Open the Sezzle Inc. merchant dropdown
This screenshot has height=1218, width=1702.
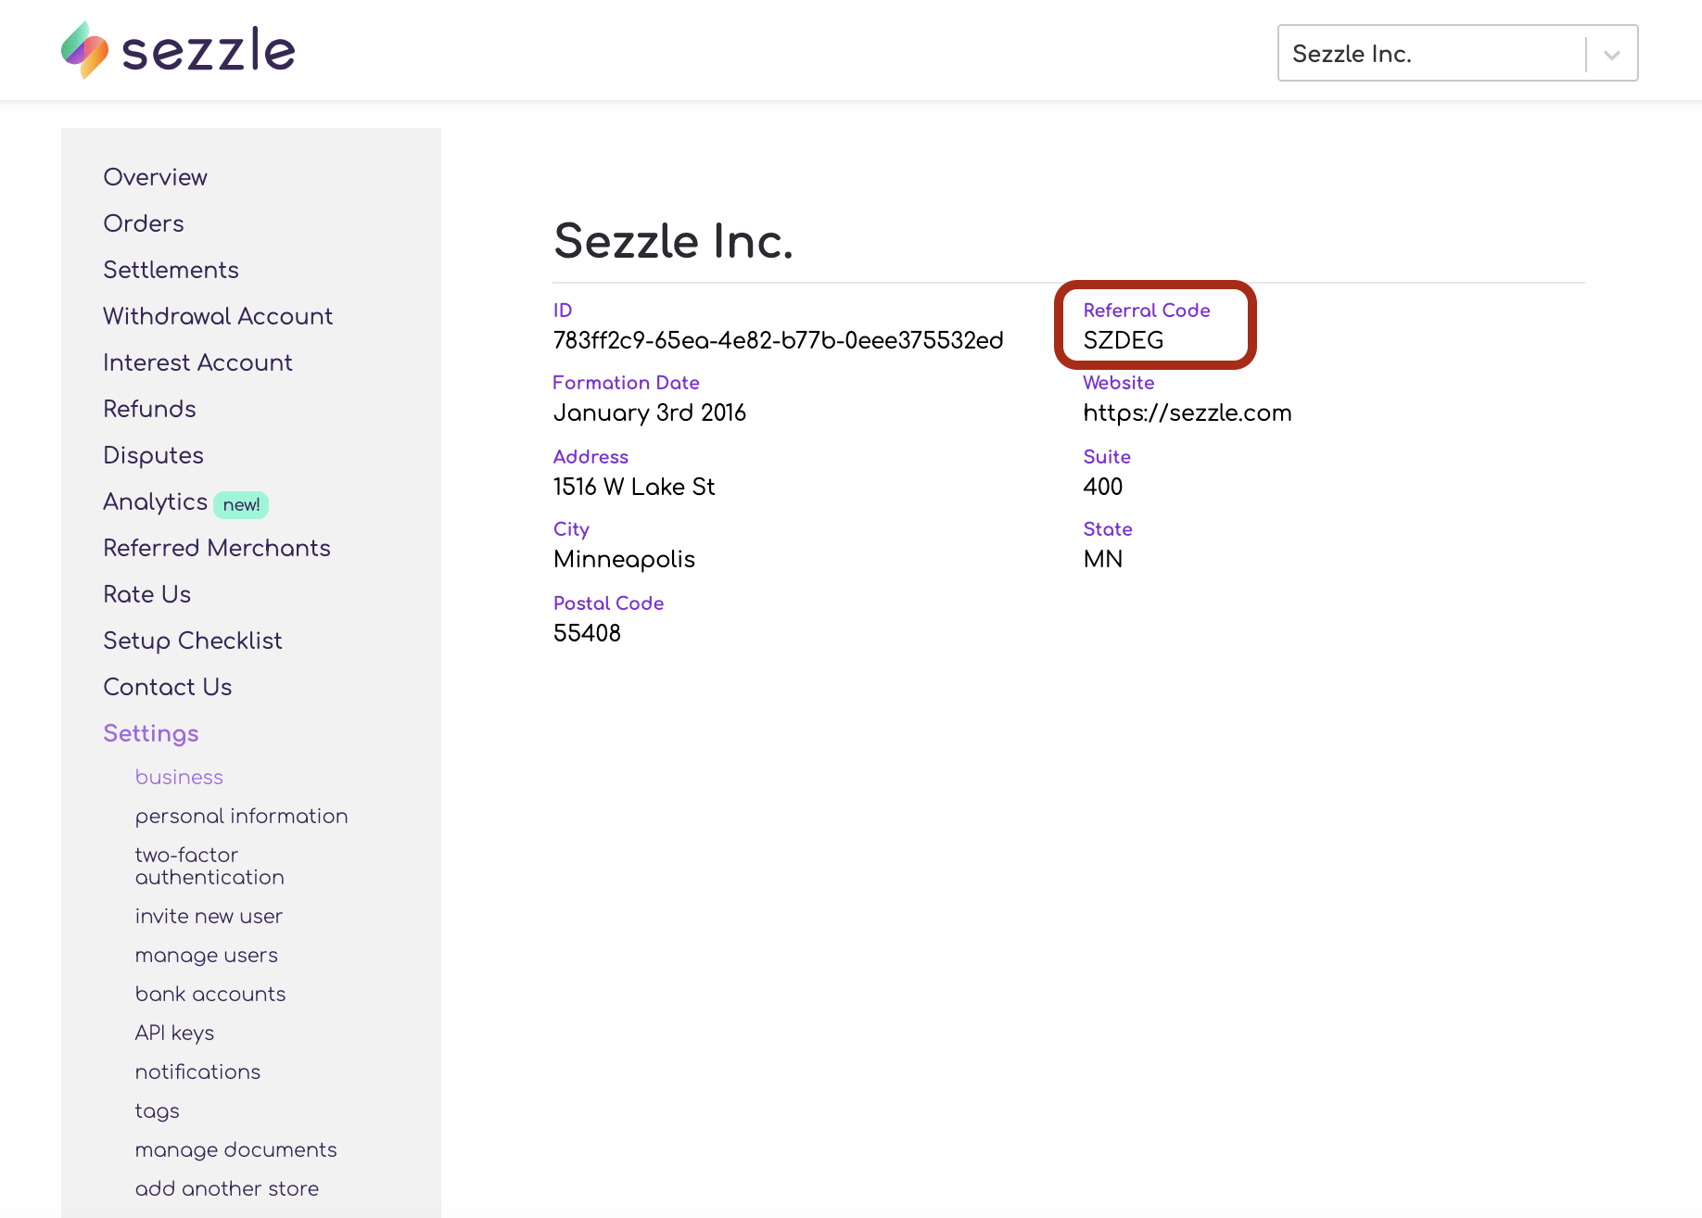pyautogui.click(x=1432, y=54)
